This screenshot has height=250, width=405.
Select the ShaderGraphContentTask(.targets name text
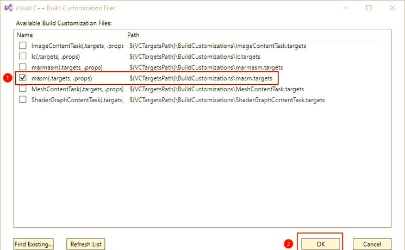[77, 100]
